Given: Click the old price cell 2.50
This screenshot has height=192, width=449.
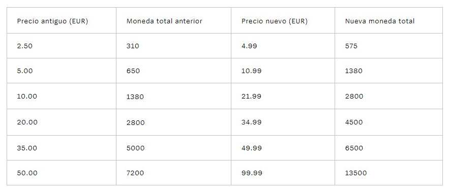Looking at the screenshot, I should pyautogui.click(x=62, y=46).
